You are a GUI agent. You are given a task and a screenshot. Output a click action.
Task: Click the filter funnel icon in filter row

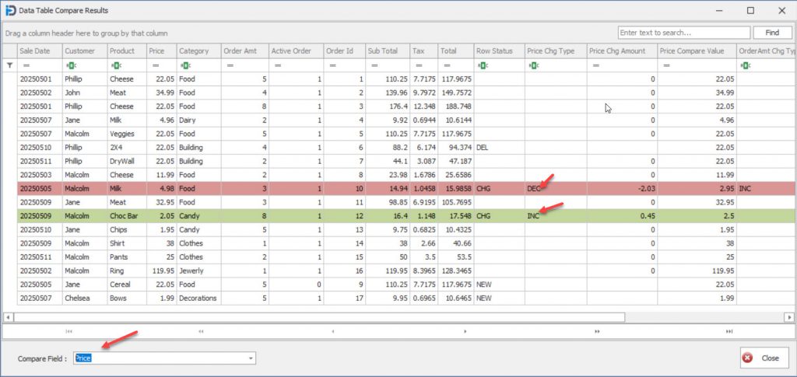click(x=9, y=66)
